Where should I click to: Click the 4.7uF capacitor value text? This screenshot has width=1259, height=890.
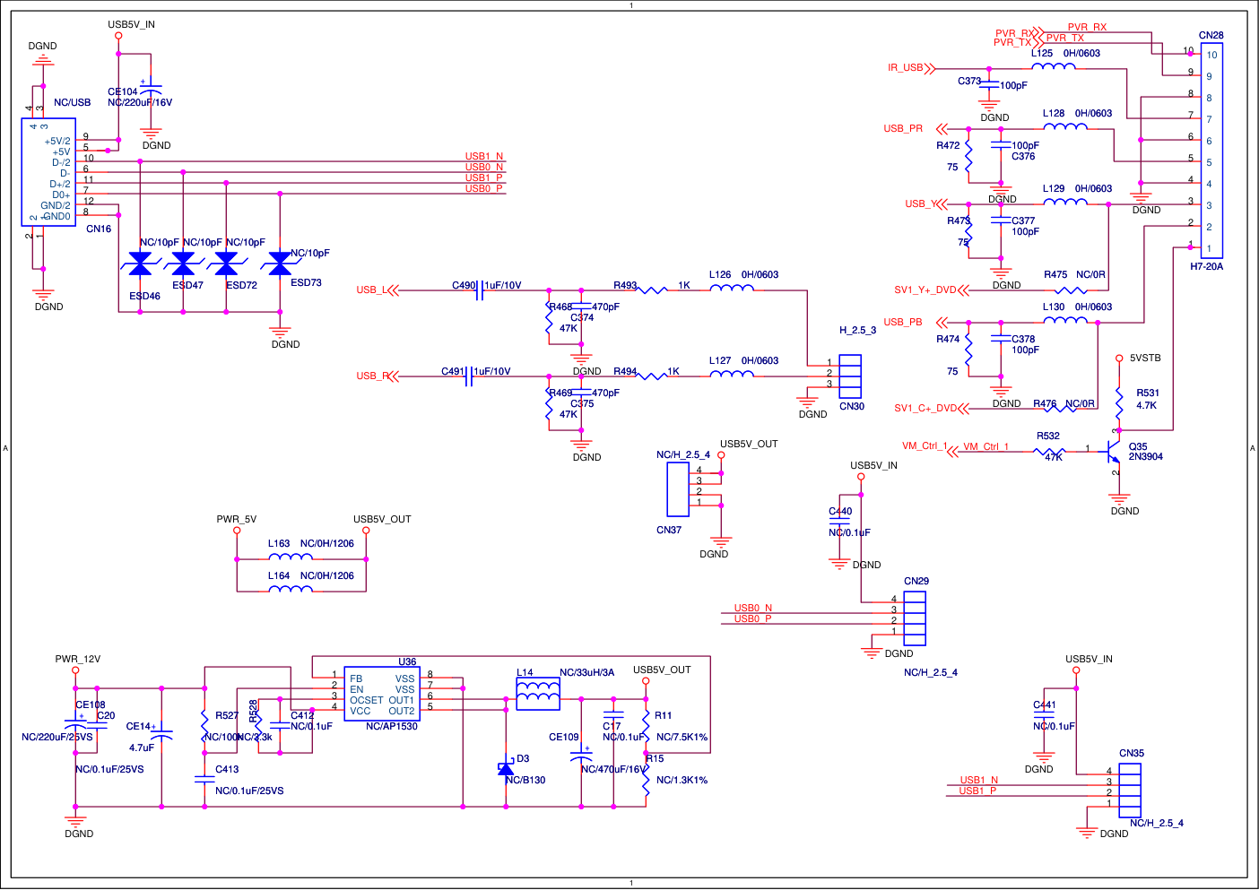click(142, 747)
